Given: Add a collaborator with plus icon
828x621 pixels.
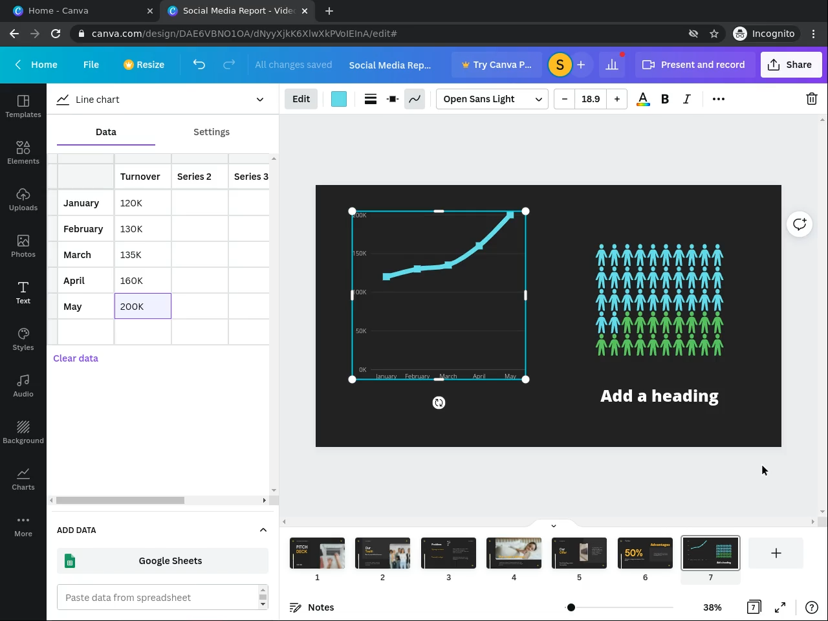Looking at the screenshot, I should 581,65.
